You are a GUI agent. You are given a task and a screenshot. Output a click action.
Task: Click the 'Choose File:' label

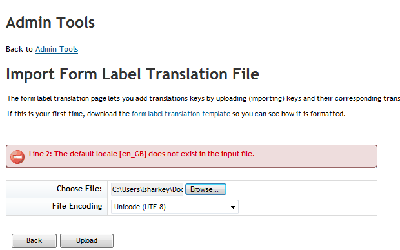(79, 189)
